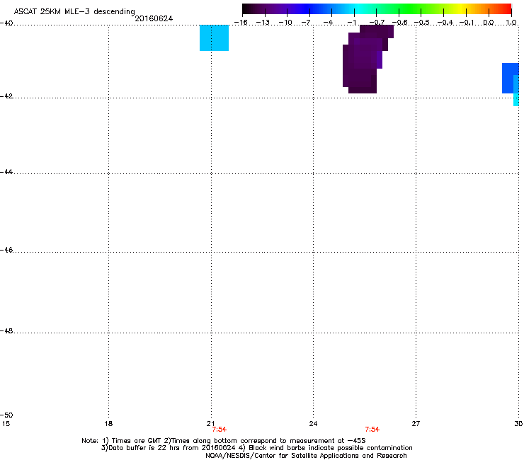Click the red time label 7:54 near longitude 25
The height and width of the screenshot is (460, 524).
pos(372,430)
